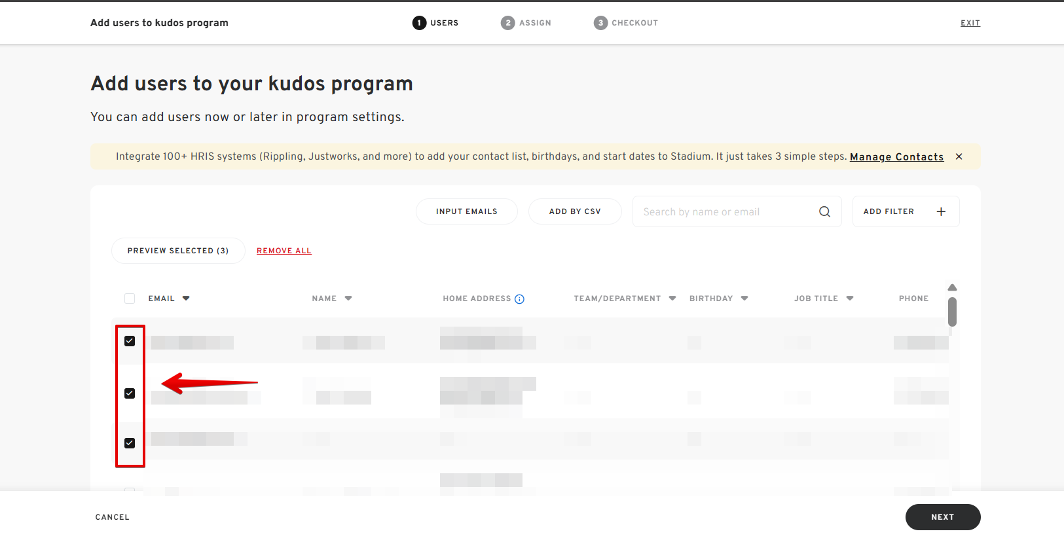Uncheck the third user row checkbox
1064x542 pixels.
(130, 443)
